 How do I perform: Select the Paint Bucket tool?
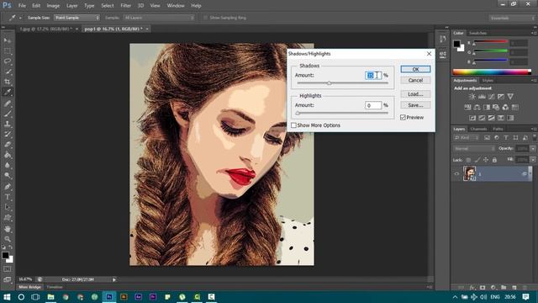point(8,155)
